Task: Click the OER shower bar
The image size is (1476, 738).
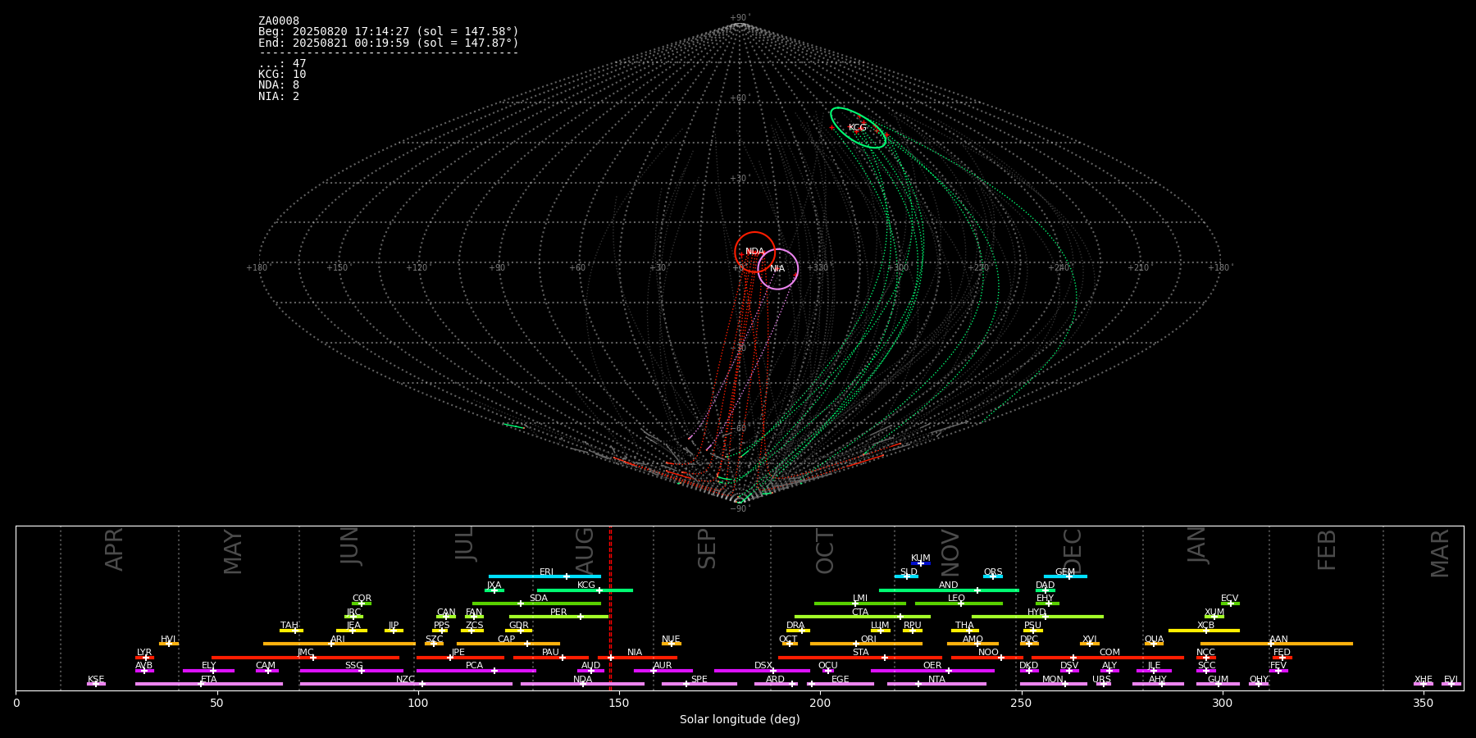Action: click(x=932, y=671)
